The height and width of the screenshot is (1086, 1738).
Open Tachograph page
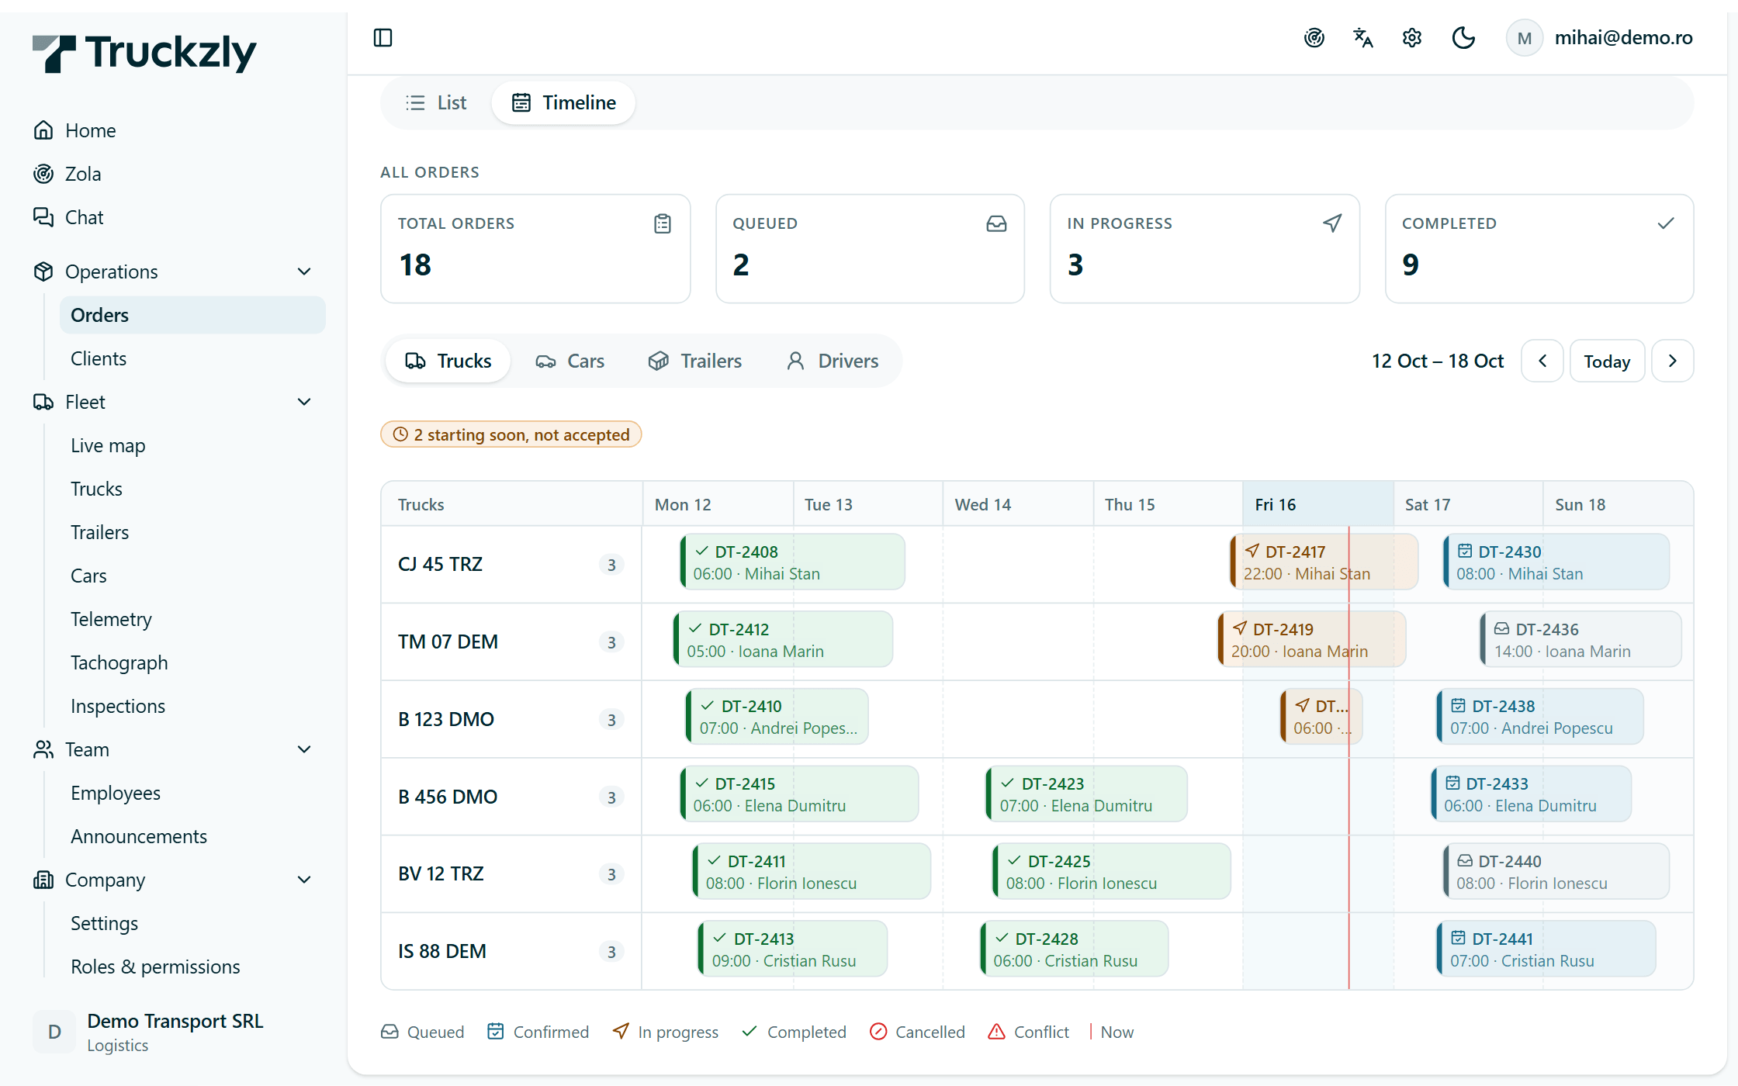[x=192, y=662]
